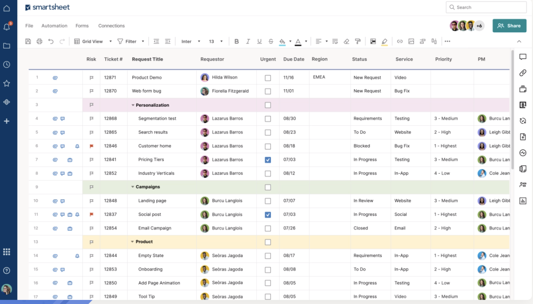
Task: Open the font size 13 dropdown
Action: click(x=216, y=42)
